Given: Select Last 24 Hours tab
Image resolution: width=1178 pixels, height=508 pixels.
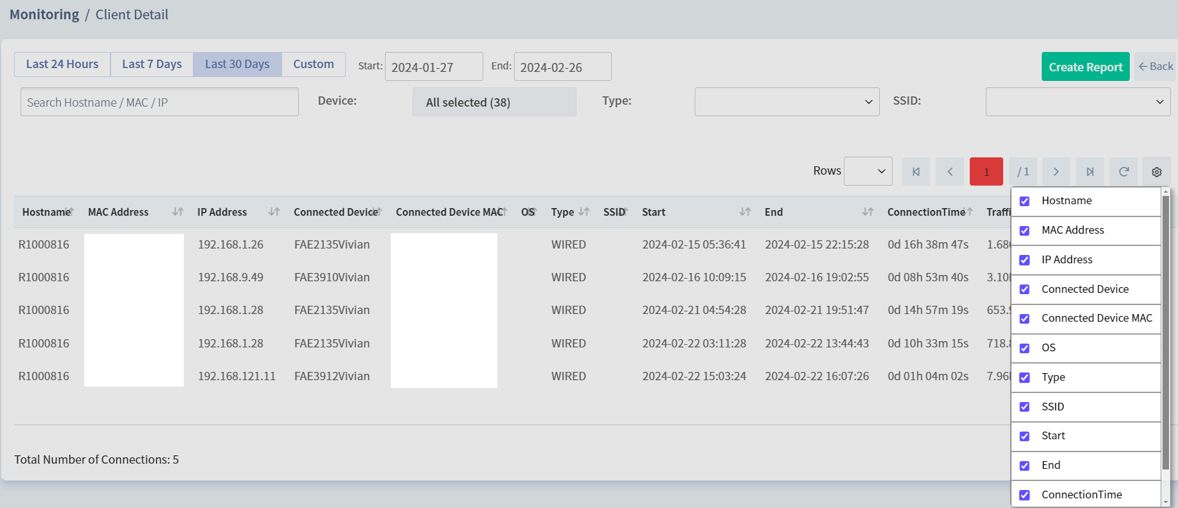Looking at the screenshot, I should coord(62,64).
